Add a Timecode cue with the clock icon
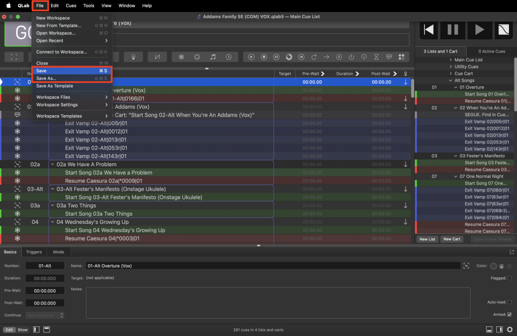517x336 pixels. point(229,57)
